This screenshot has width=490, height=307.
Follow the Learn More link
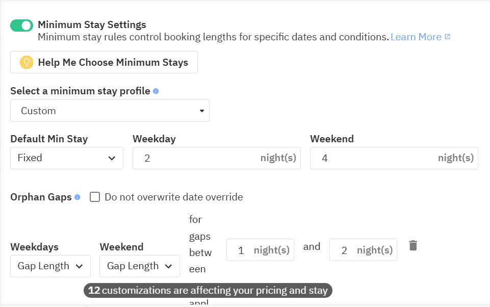(416, 37)
